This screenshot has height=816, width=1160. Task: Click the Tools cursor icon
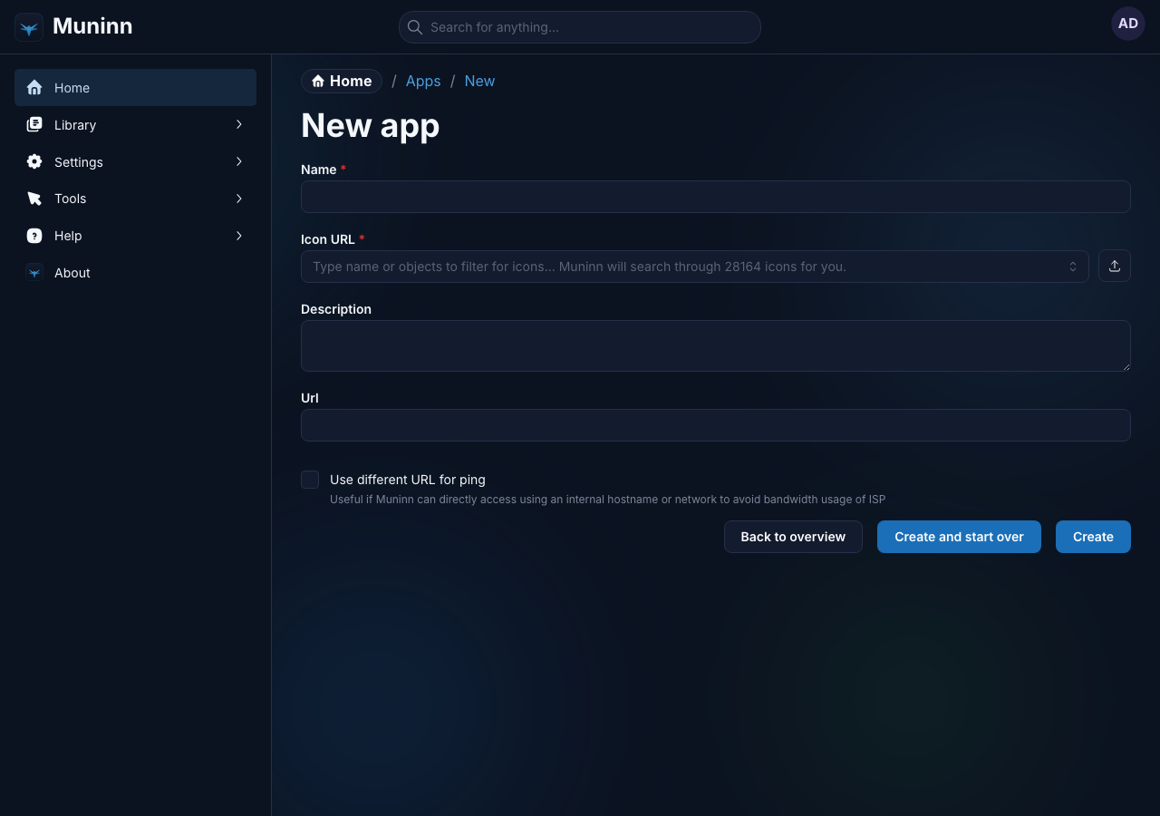pyautogui.click(x=34, y=199)
